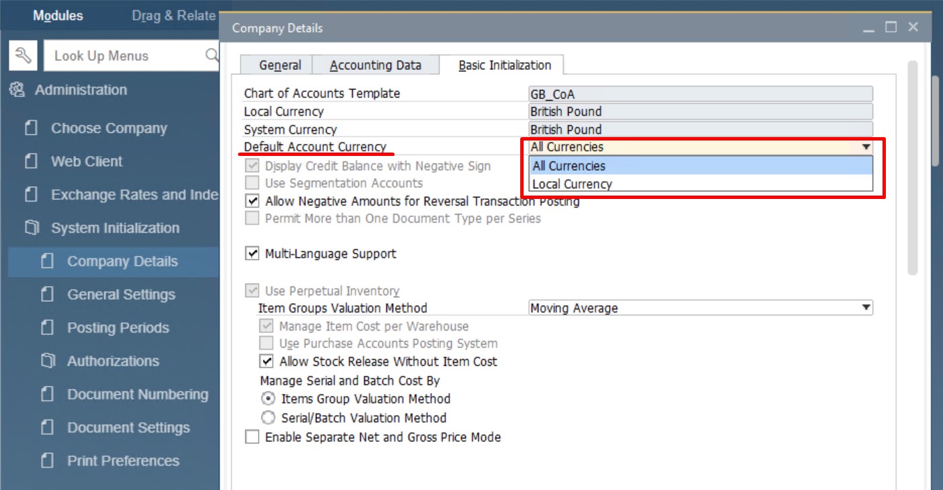Click the Print Preferences document icon
The width and height of the screenshot is (943, 490).
[47, 460]
